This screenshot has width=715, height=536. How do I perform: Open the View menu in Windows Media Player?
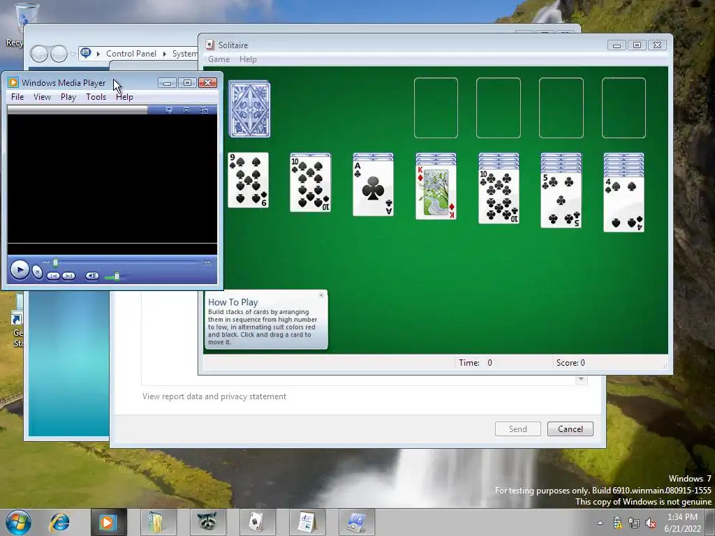pos(42,96)
